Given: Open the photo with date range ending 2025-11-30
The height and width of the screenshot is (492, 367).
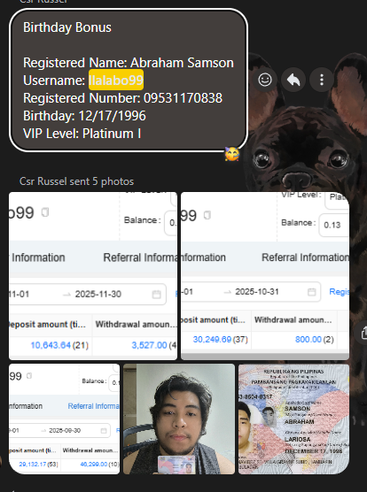Looking at the screenshot, I should (93, 276).
